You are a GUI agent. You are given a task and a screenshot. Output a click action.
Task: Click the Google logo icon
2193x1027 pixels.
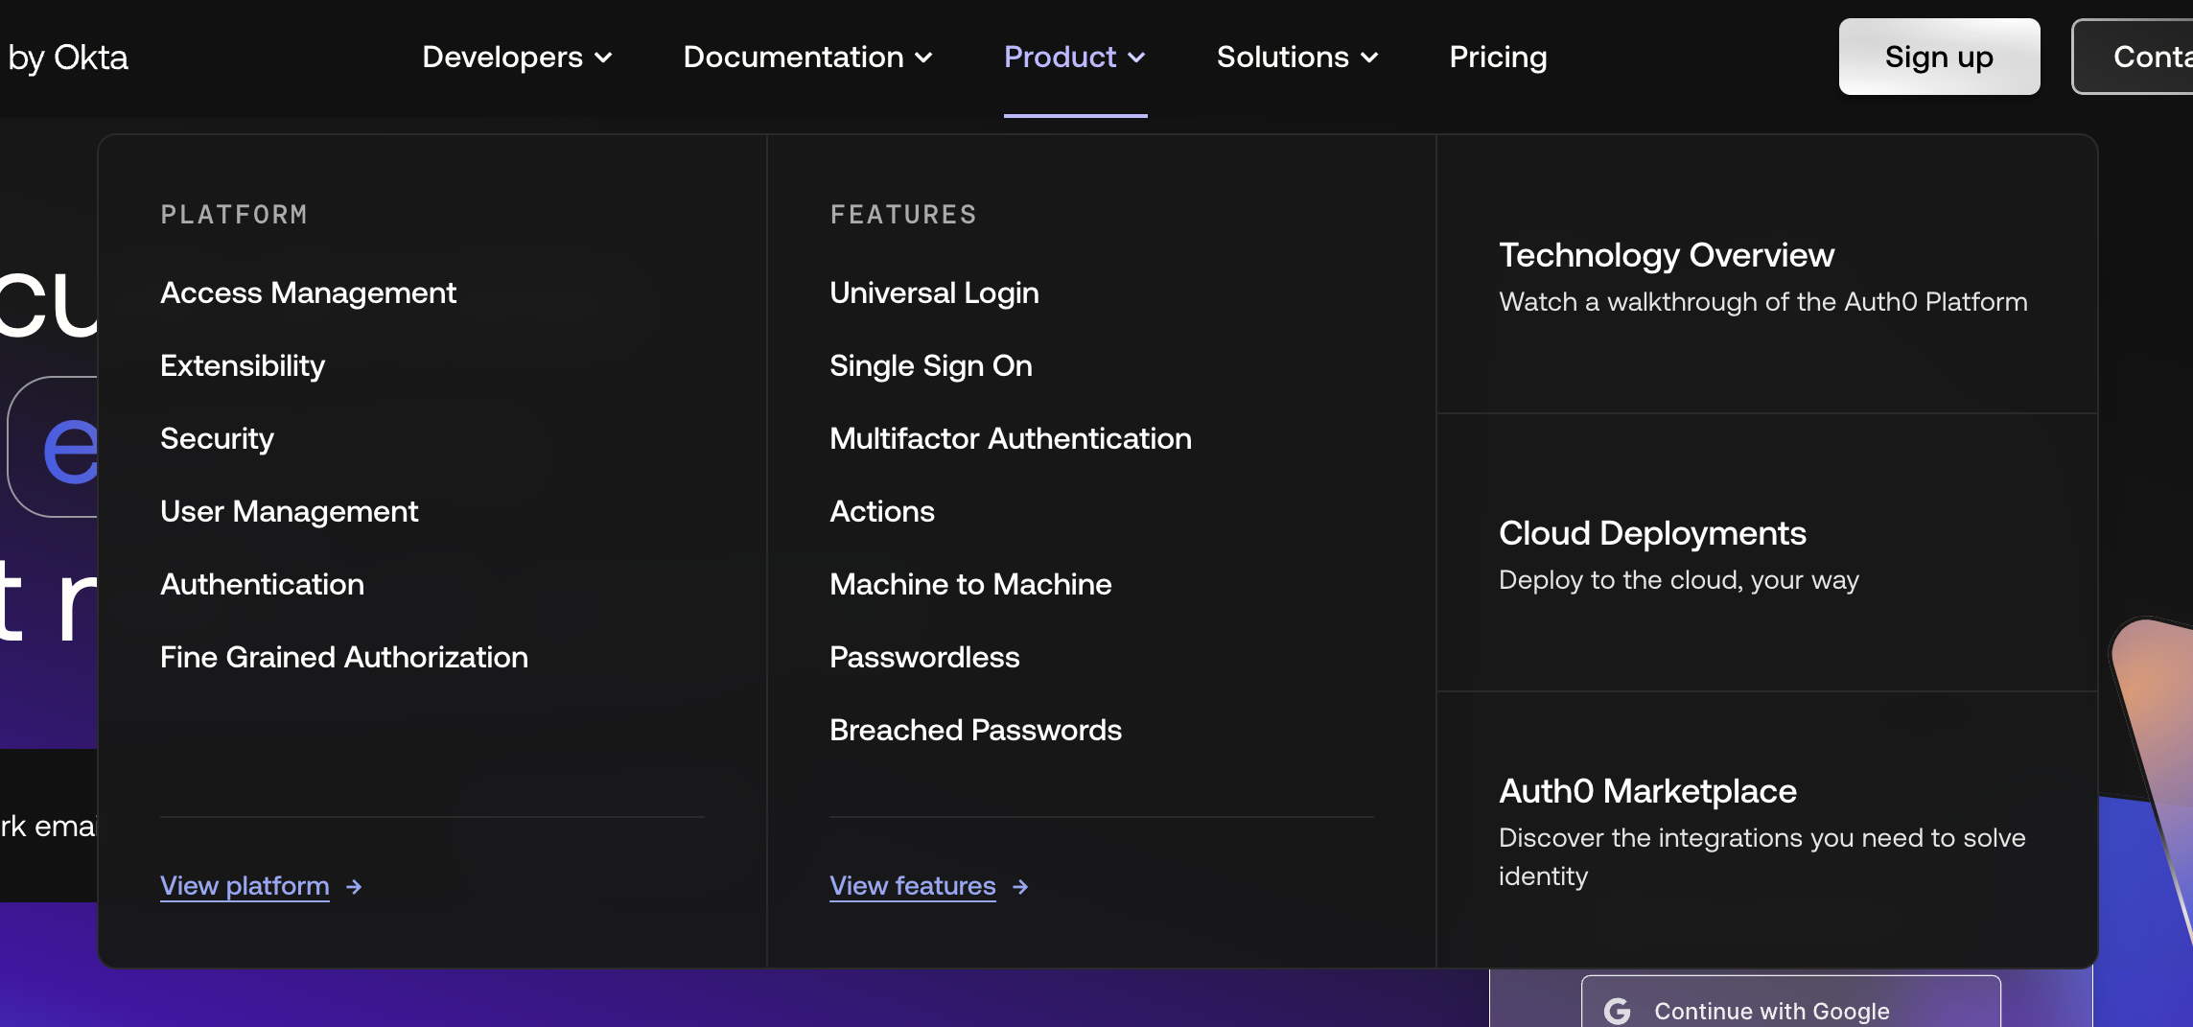1618,1011
